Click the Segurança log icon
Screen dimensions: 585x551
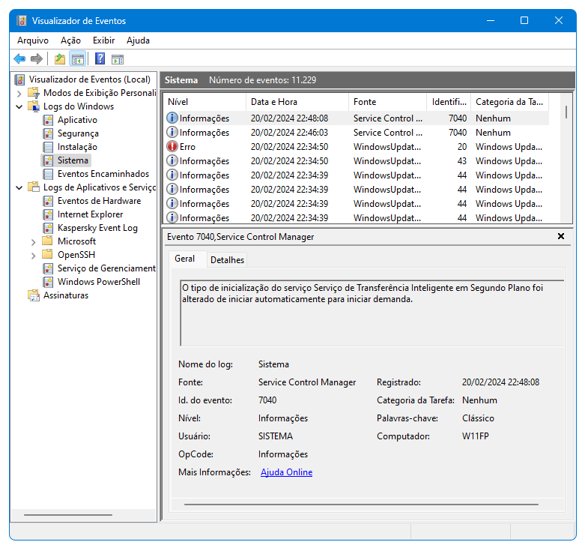[48, 133]
